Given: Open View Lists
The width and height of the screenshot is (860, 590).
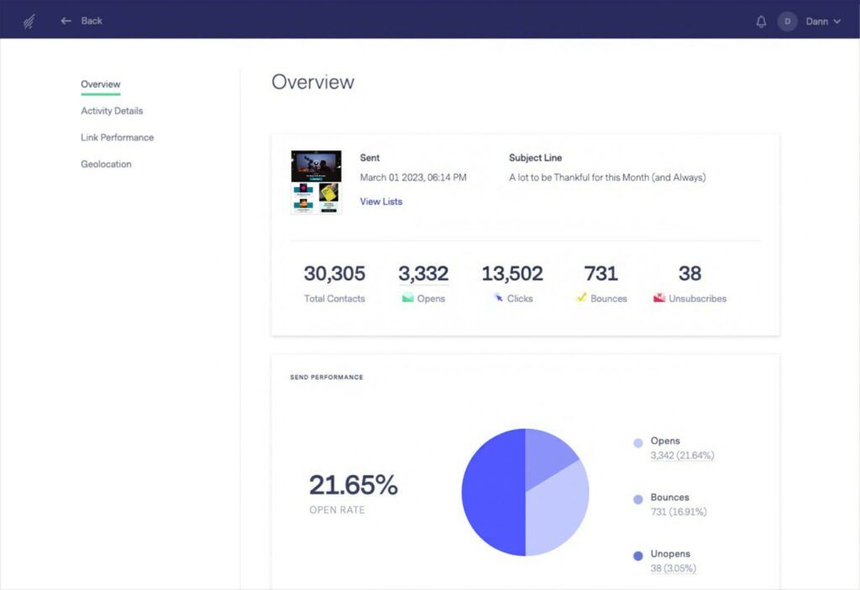Looking at the screenshot, I should (x=380, y=201).
